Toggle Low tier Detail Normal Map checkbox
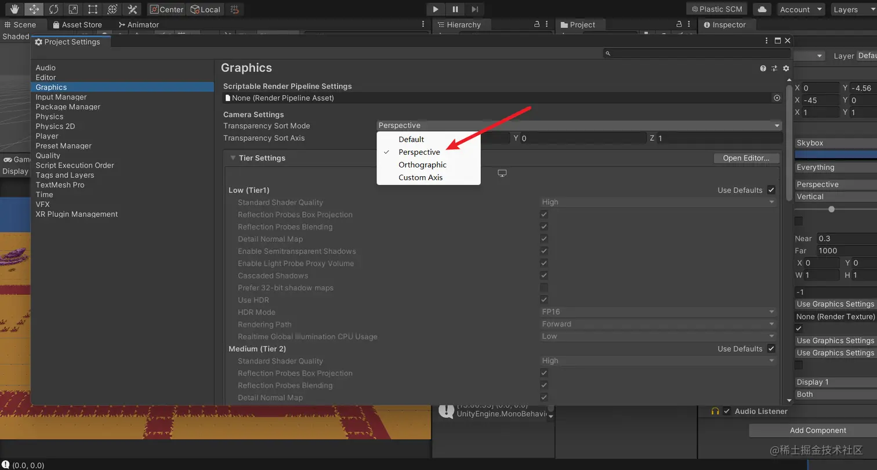 544,239
